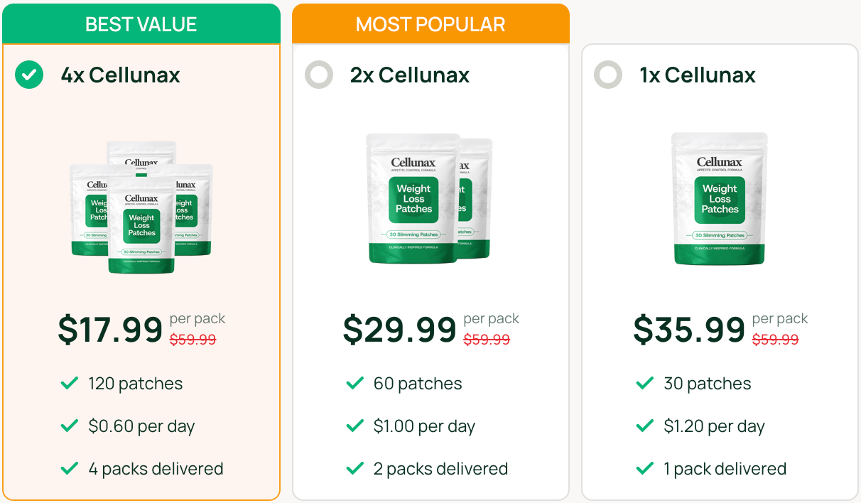Click the checkmark next to 2 packs delivered
Viewport: 861px width, 503px height.
(354, 468)
